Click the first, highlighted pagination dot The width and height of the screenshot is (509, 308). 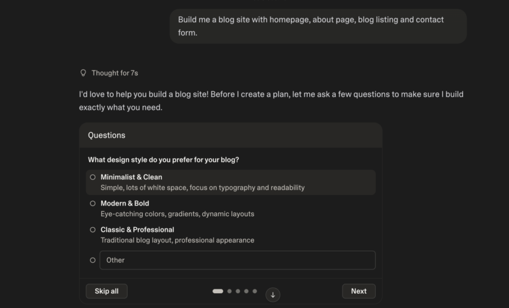point(218,291)
